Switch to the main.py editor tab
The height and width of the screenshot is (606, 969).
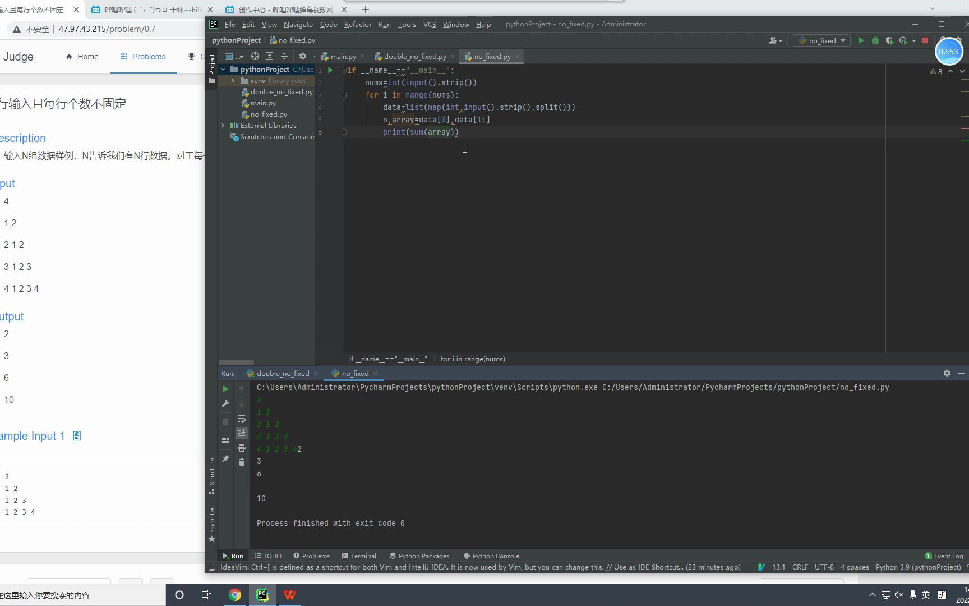click(342, 56)
